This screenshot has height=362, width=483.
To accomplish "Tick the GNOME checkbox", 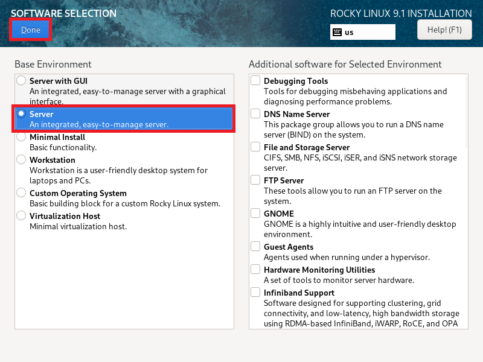I will [x=255, y=214].
